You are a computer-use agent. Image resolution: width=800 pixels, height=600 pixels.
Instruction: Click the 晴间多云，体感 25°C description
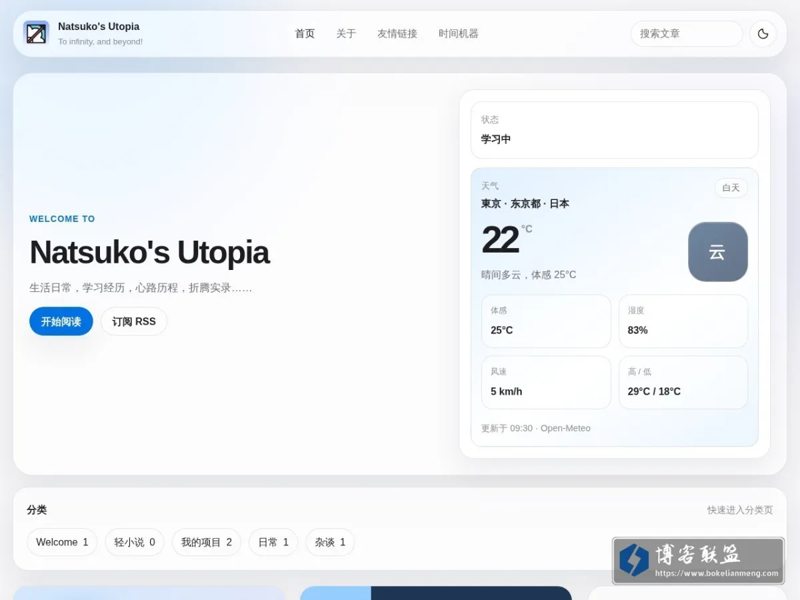click(529, 275)
